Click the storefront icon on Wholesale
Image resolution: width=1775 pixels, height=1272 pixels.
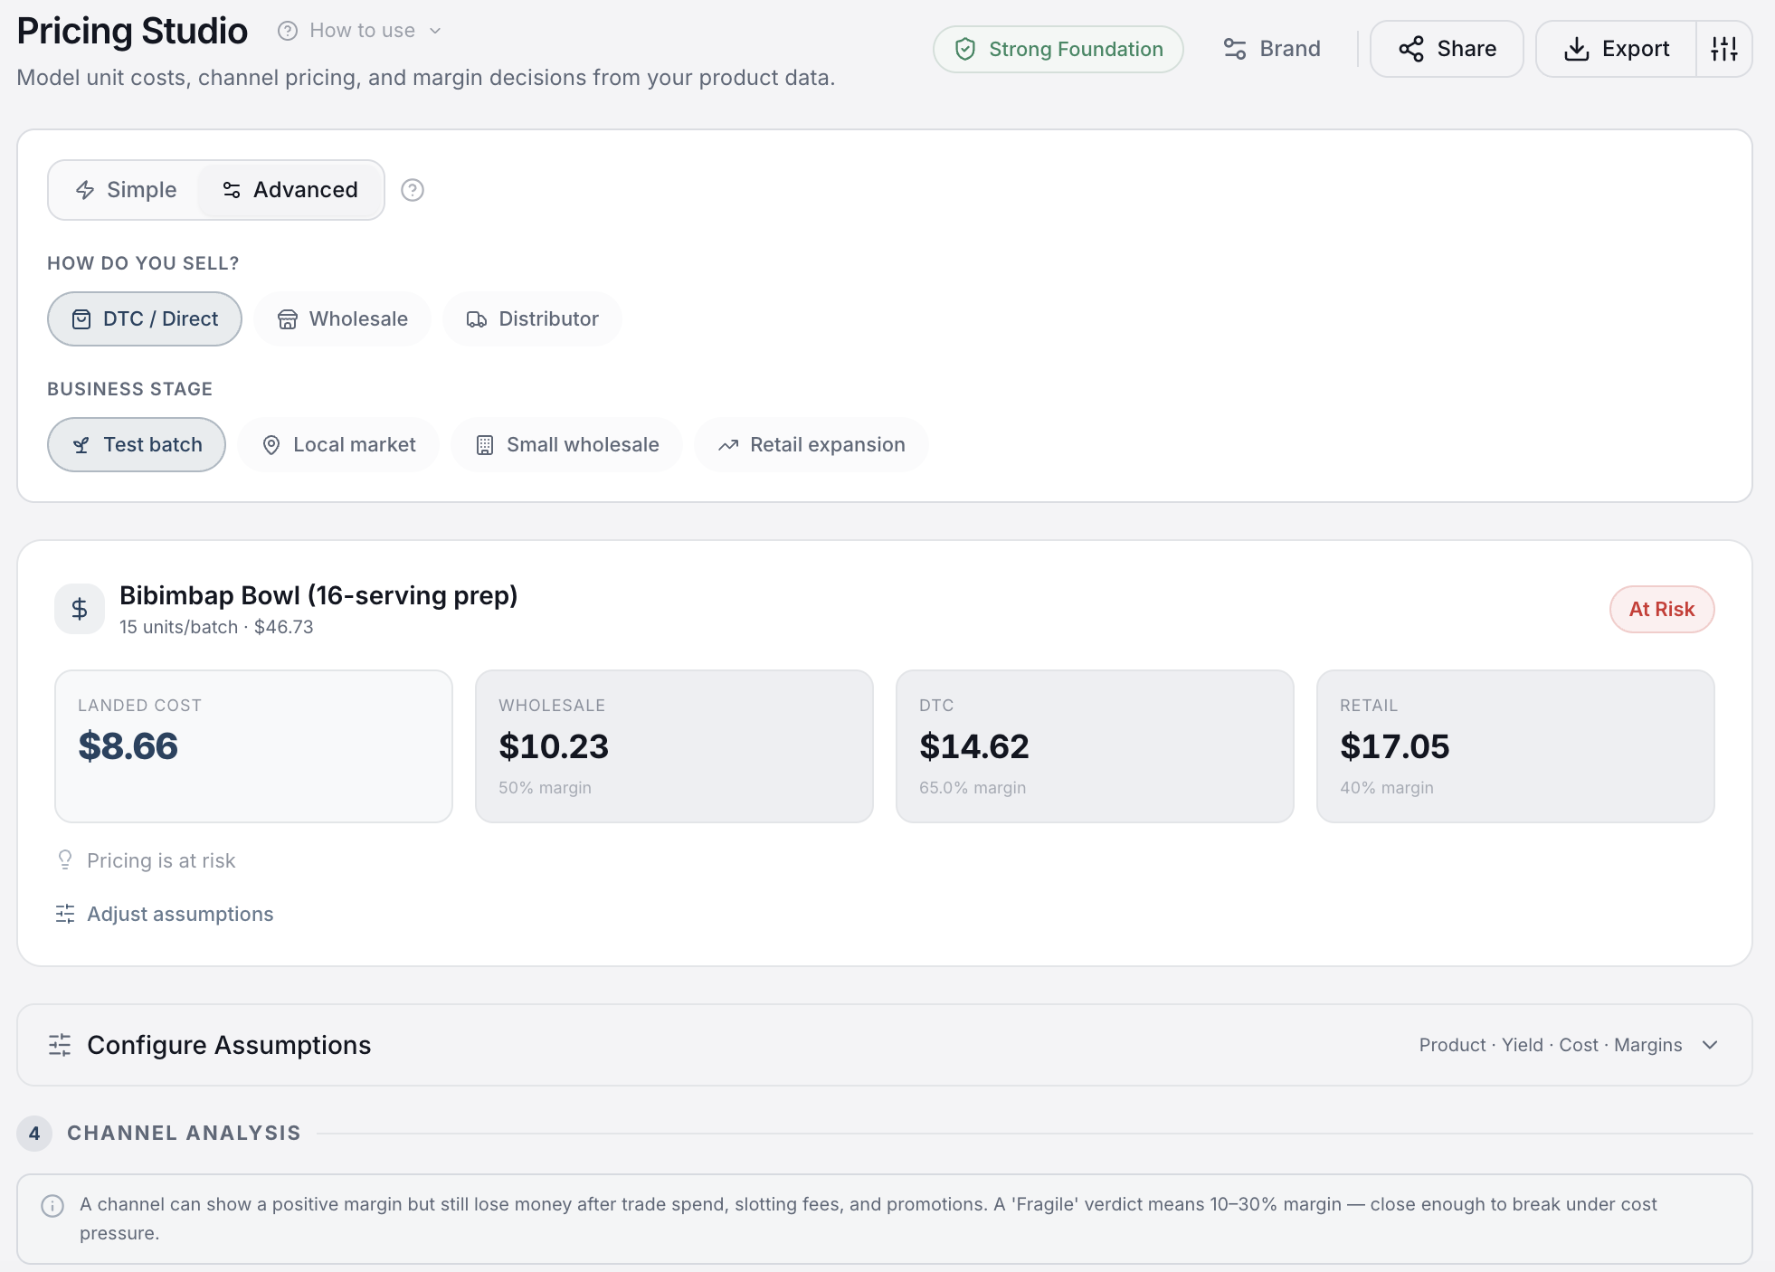[288, 319]
